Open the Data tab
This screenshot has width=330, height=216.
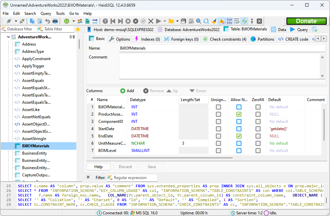pyautogui.click(x=279, y=29)
